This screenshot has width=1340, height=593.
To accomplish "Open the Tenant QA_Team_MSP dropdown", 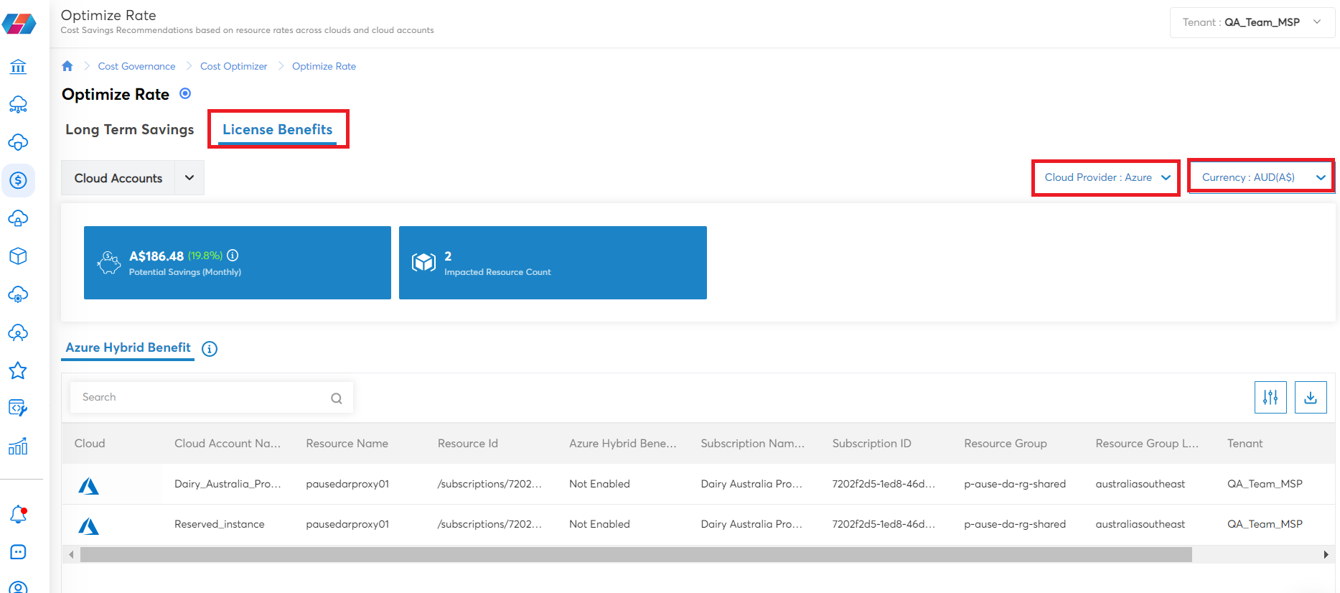I will [1252, 22].
